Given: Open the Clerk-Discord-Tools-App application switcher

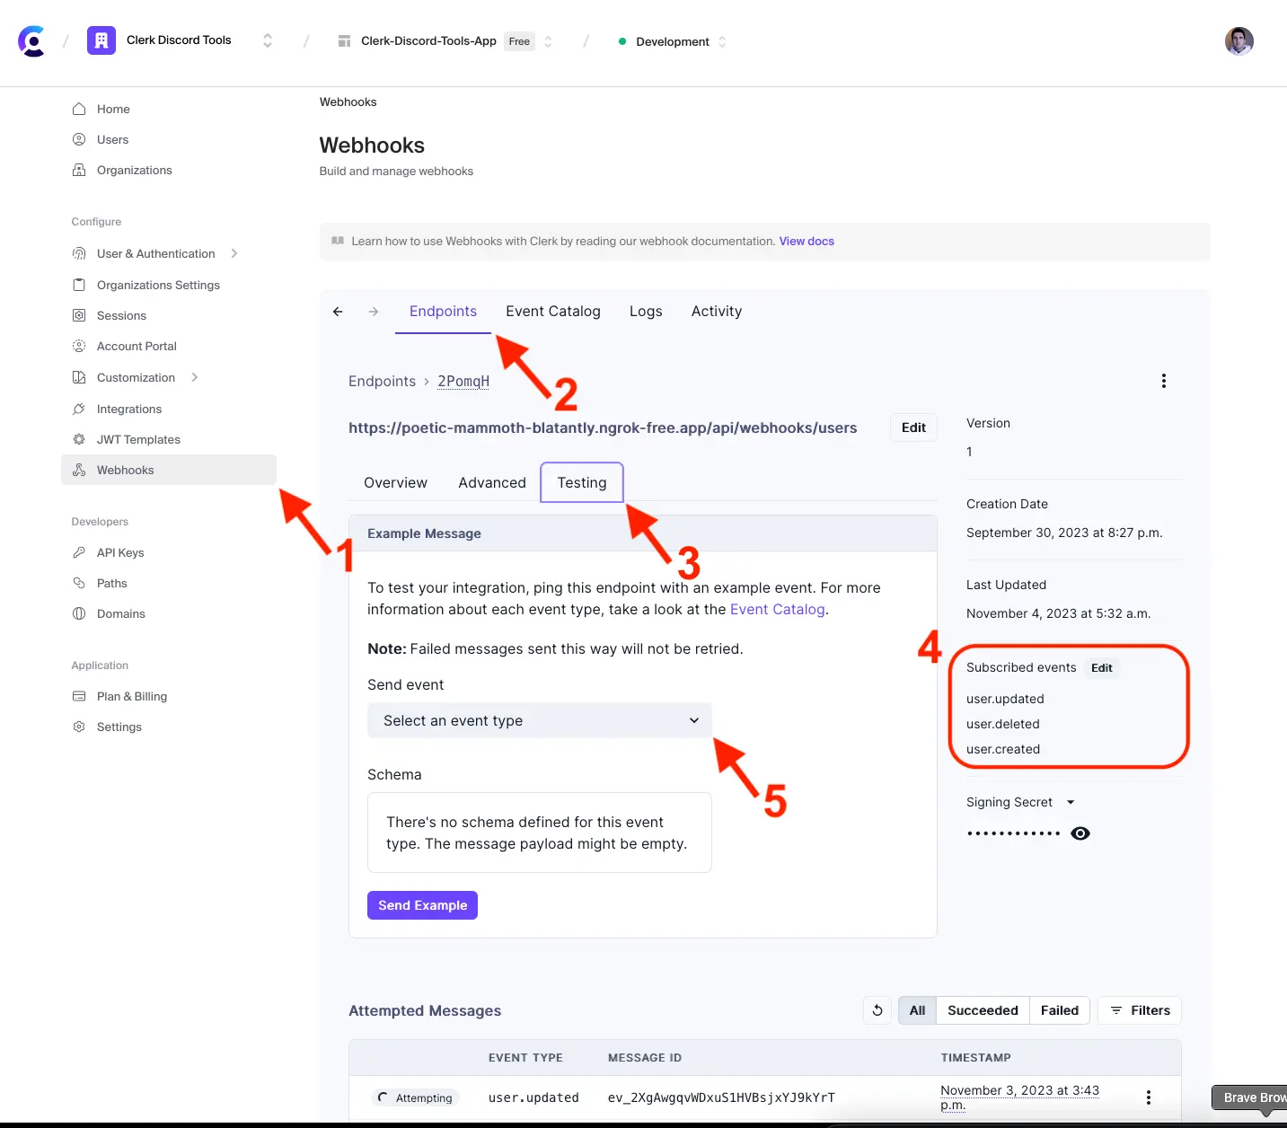Looking at the screenshot, I should [x=548, y=41].
